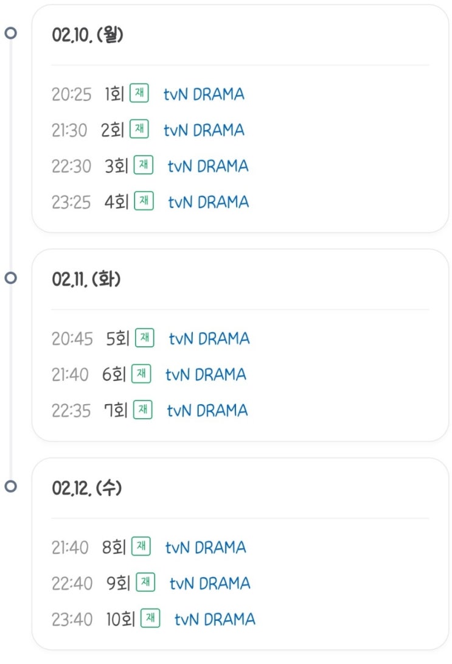Click the rerun badge beside episode 8회
This screenshot has height=664, width=452.
(141, 547)
